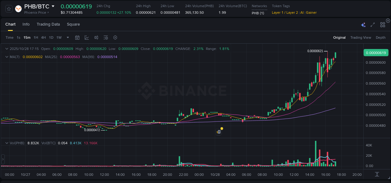Click the Phoenix token logo
This screenshot has width=391, height=183.
18,9
